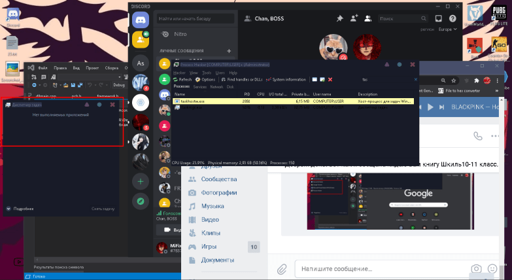512x280 pixels.
Task: Select the red demon avatar in call
Action: (x=367, y=48)
